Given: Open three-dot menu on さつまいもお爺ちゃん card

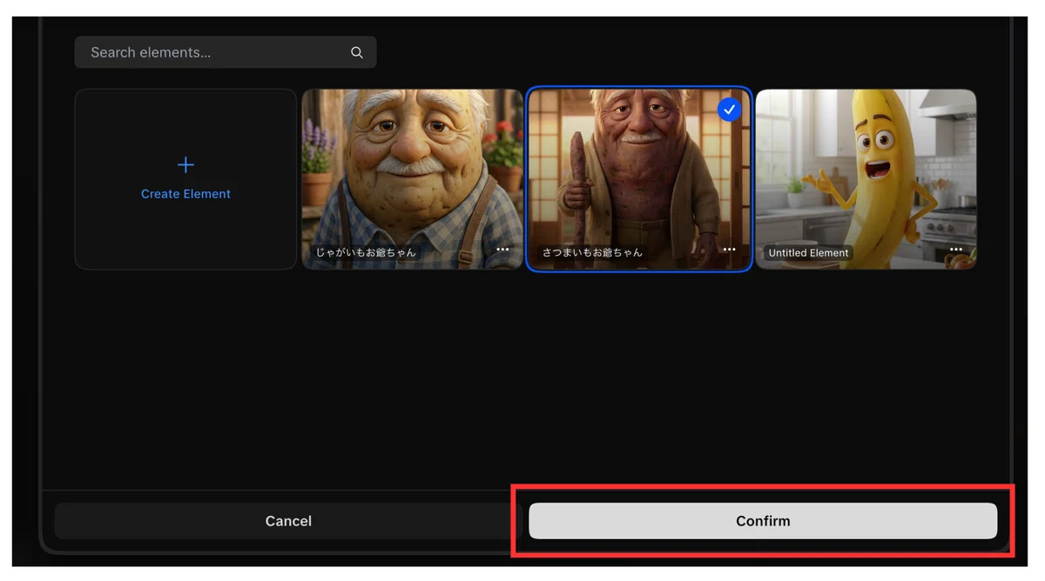Looking at the screenshot, I should click(x=729, y=250).
